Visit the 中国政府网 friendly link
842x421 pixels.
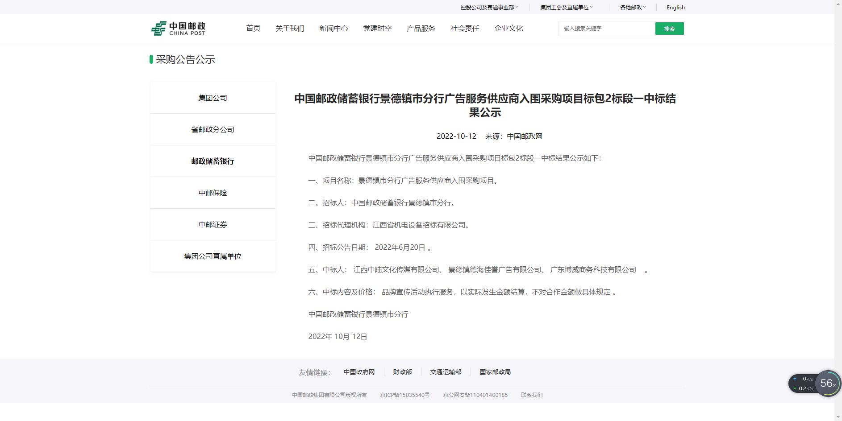[359, 372]
